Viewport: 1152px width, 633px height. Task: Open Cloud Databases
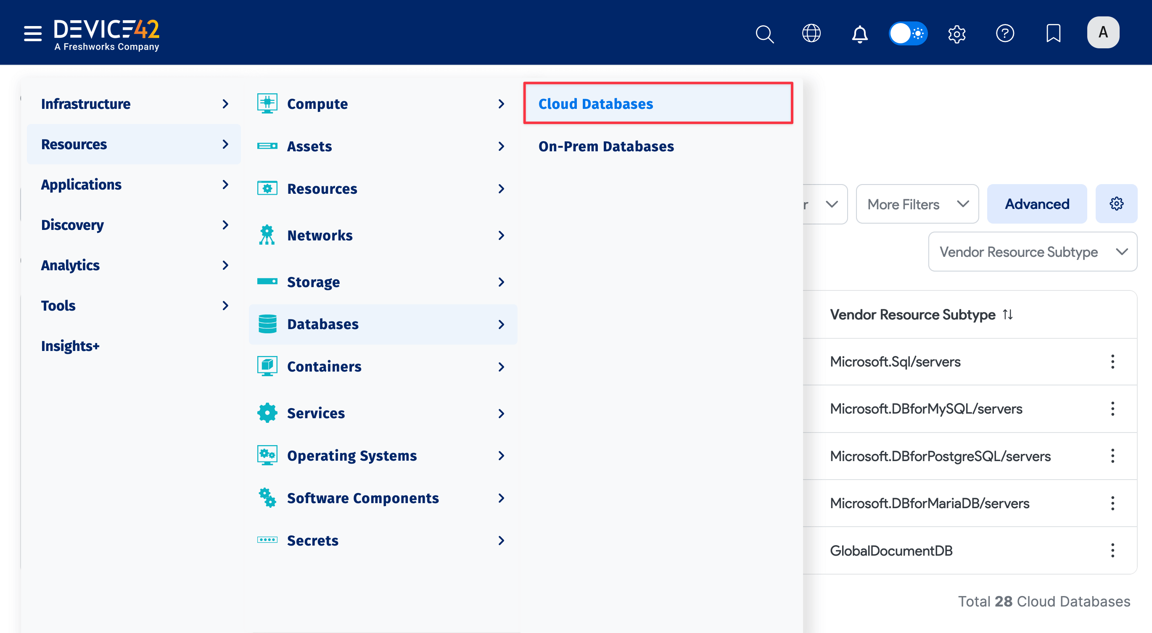click(596, 103)
